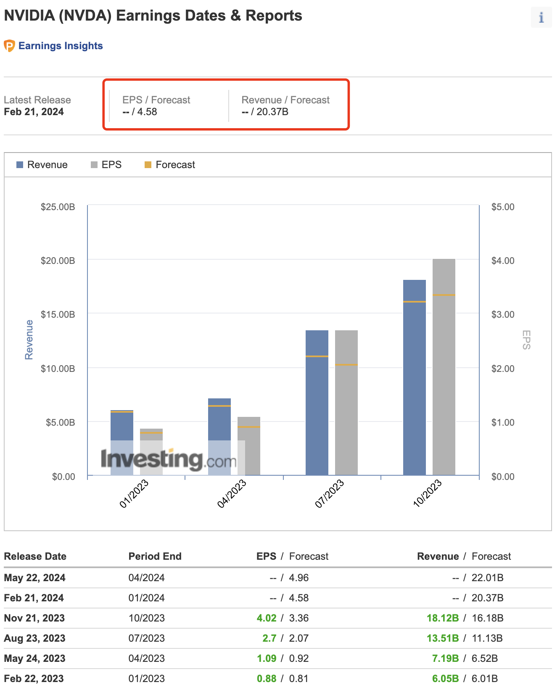Screen dimensions: 560x698
Task: Click the Latest Release Feb 21, 2024 date
Action: click(34, 112)
